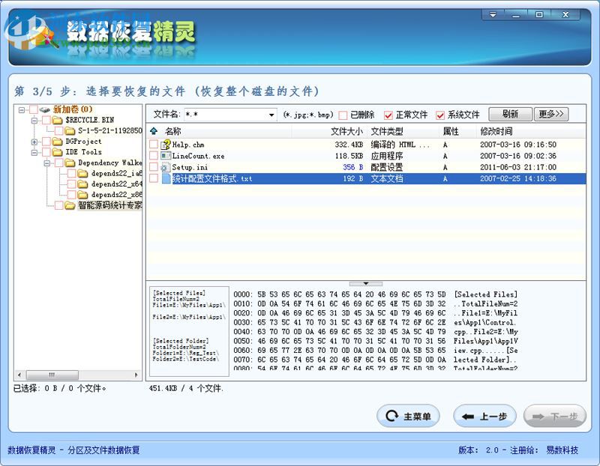The image size is (600, 466).
Task: Click the Setup.ini file name
Action: point(190,167)
